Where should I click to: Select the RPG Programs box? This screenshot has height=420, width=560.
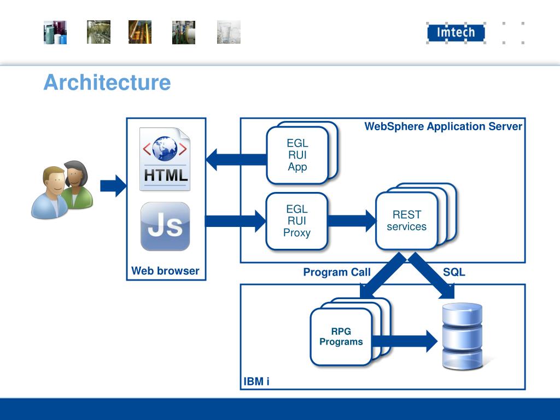point(341,336)
